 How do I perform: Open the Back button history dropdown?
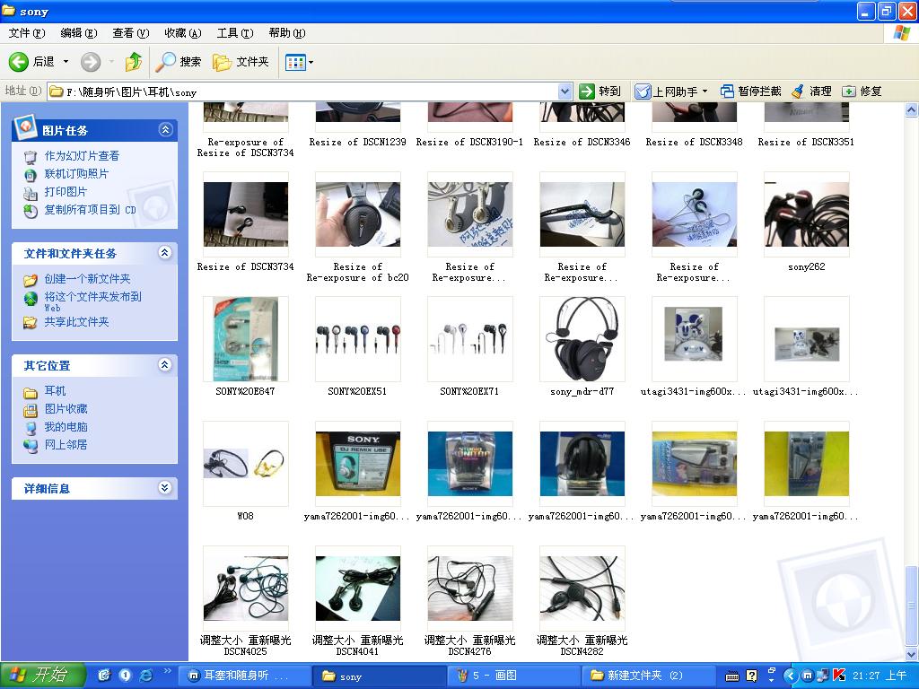tap(66, 62)
